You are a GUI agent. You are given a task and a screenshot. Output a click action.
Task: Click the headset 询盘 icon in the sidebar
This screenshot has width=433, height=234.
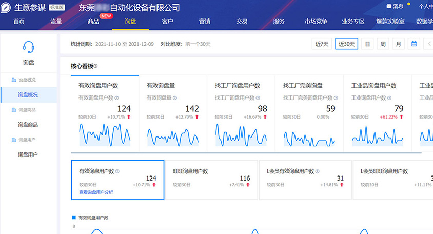28,47
